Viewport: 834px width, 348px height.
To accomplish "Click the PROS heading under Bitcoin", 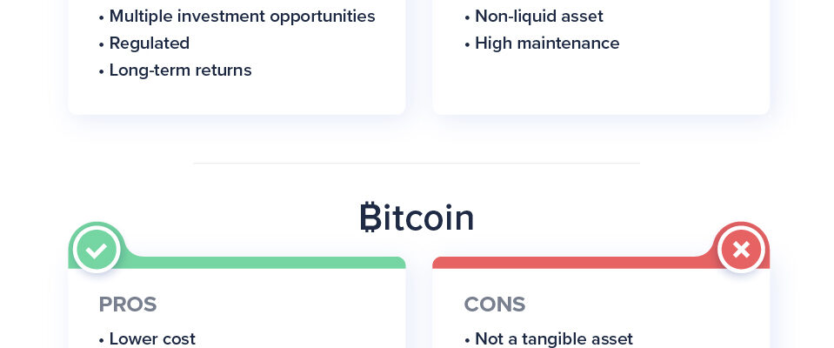I will click(127, 304).
